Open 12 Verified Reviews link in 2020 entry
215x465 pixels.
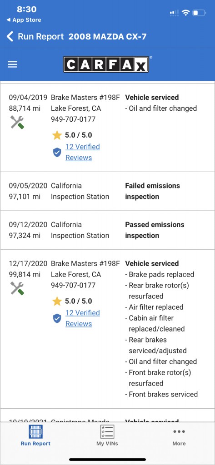pos(83,318)
